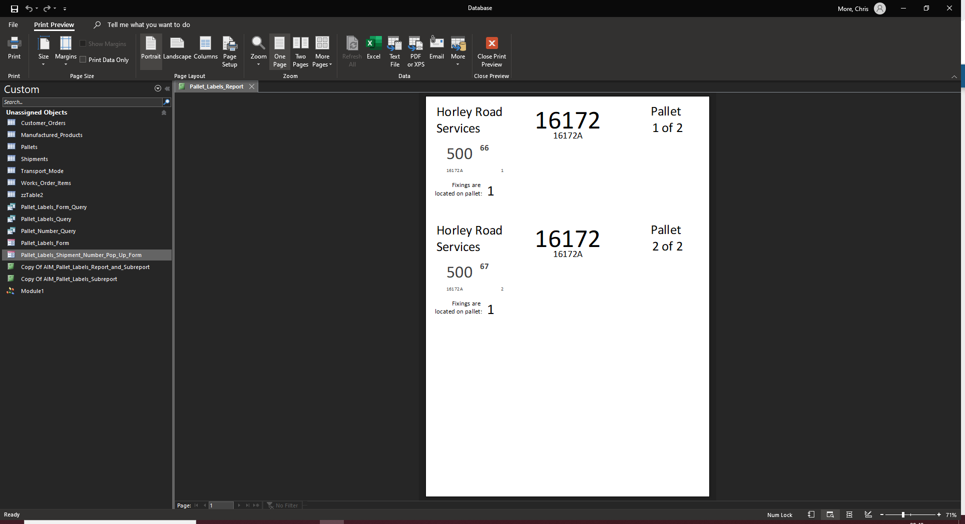Open the Pallet_Labels_Query object
The height and width of the screenshot is (524, 965).
coord(46,219)
